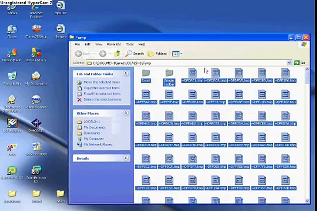The height and width of the screenshot is (211, 317).
Task: Select the ~DFE628.tmp file
Action: (169, 118)
